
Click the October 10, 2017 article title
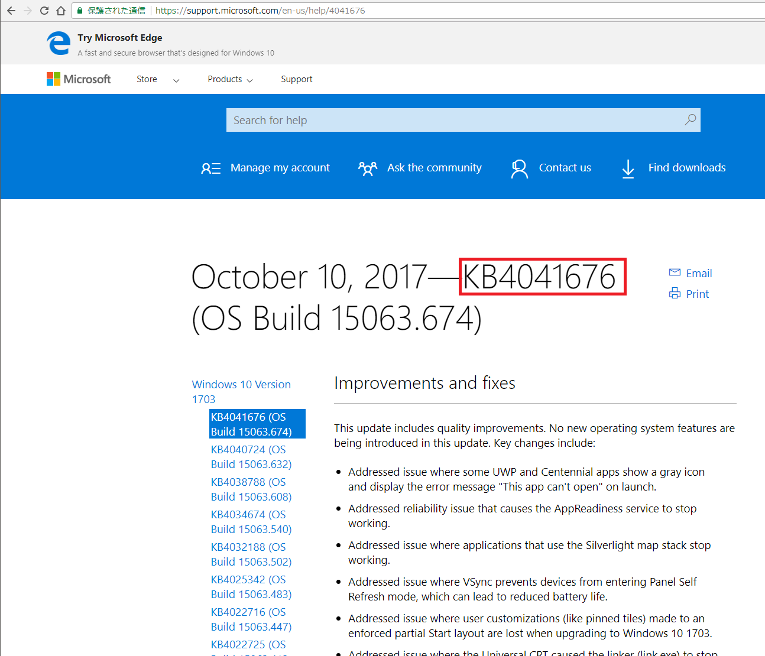coord(403,297)
